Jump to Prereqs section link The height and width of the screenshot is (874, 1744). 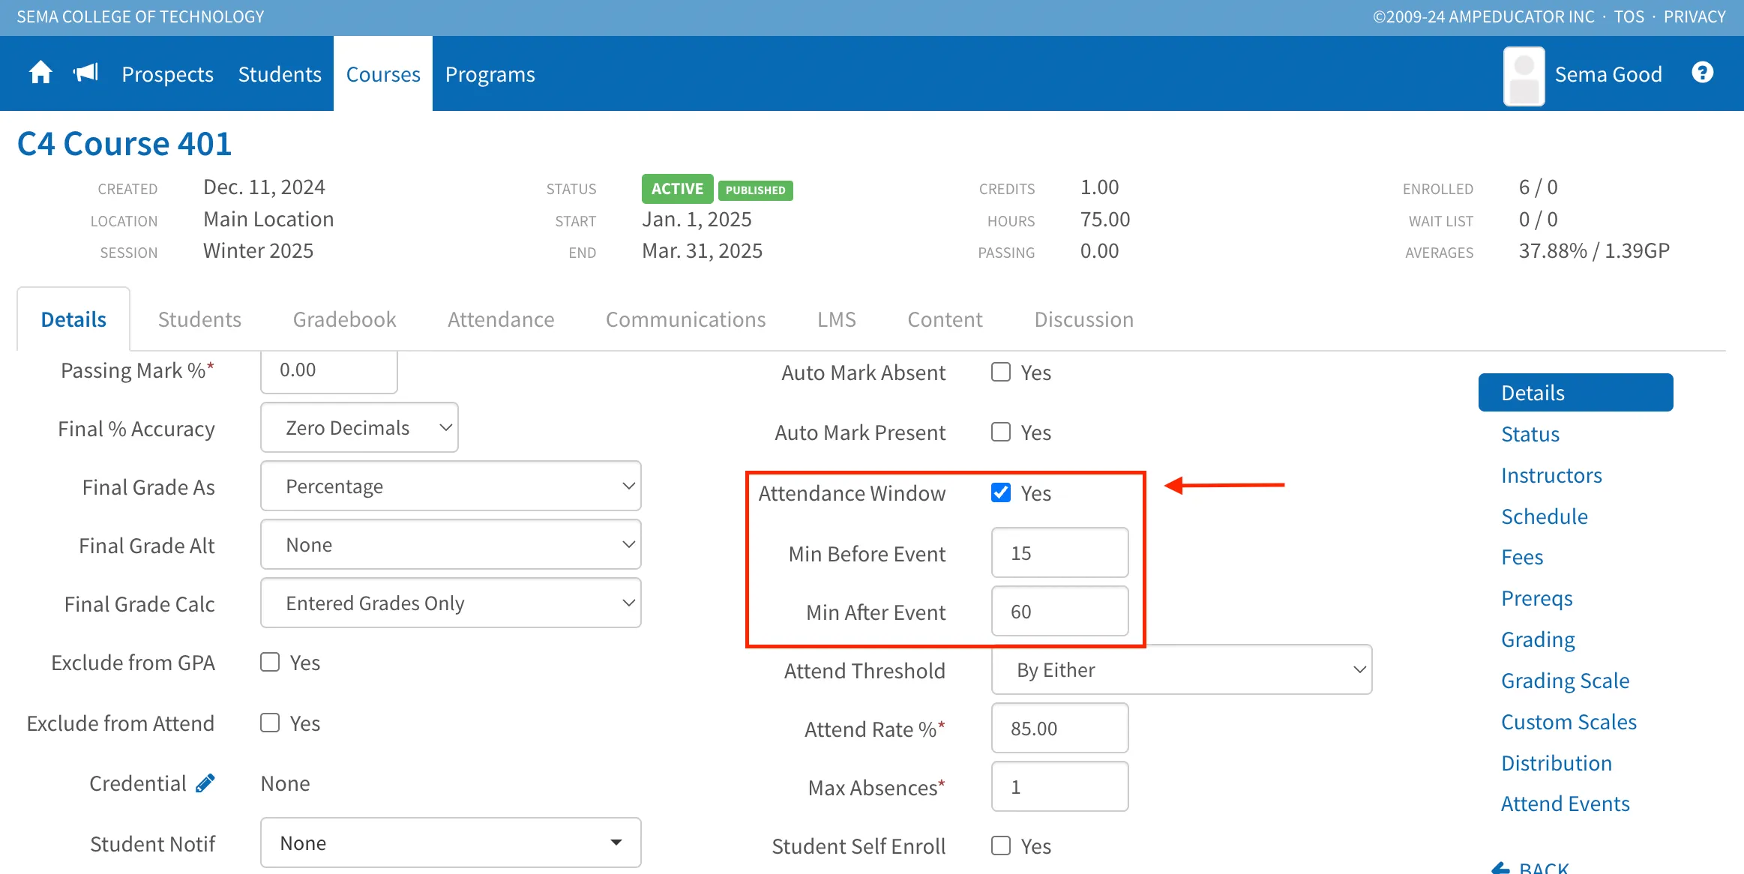click(x=1536, y=598)
